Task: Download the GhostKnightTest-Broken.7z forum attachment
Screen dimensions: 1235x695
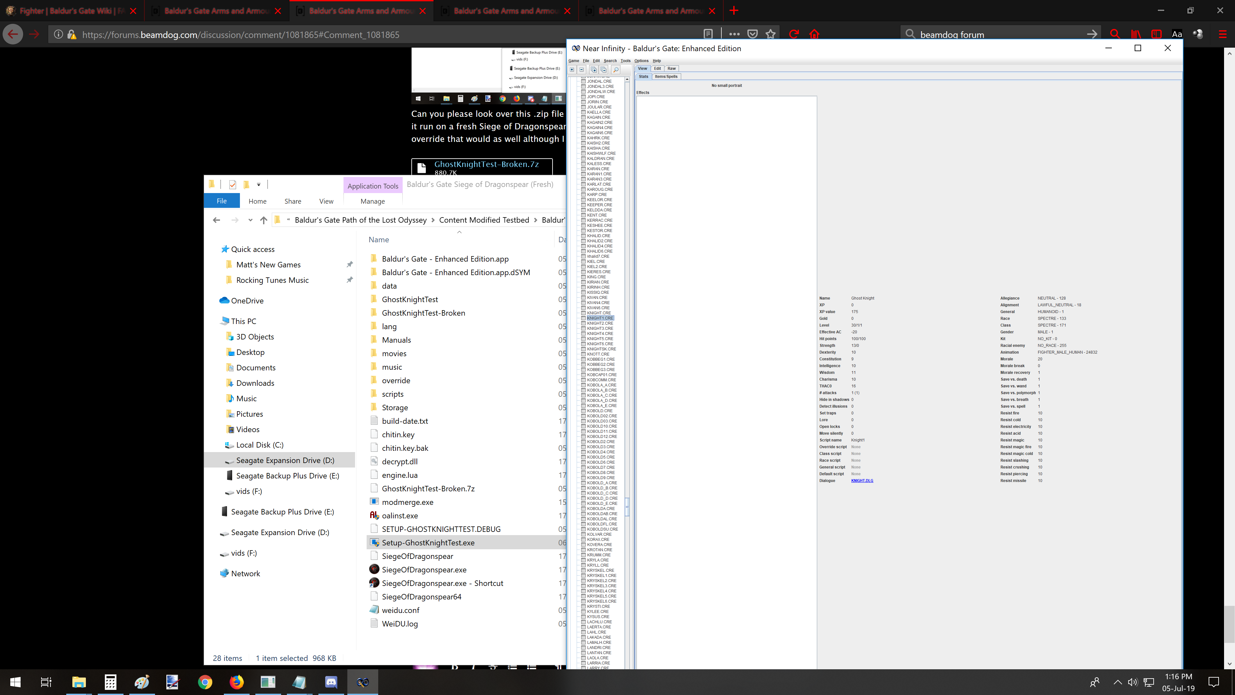Action: (486, 164)
